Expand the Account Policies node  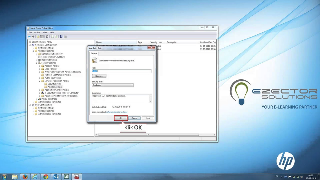(x=39, y=66)
